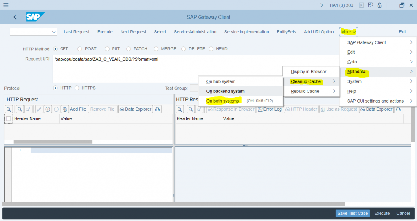
Task: Click the find-next icon in HTTP Request toolbar
Action: 28,109
